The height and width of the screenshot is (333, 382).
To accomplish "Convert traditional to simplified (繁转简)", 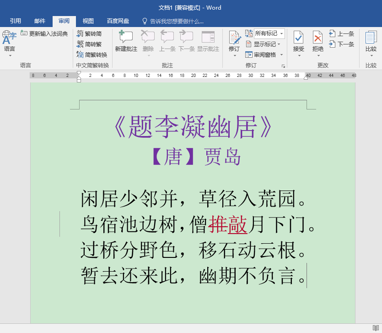I will 89,33.
